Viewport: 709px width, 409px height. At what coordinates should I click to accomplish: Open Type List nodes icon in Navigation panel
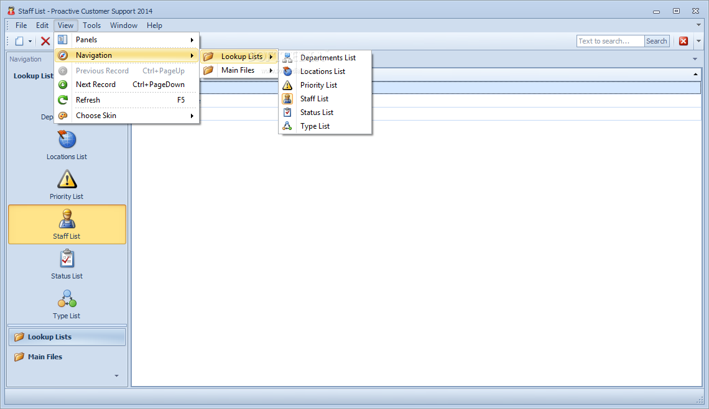point(67,298)
